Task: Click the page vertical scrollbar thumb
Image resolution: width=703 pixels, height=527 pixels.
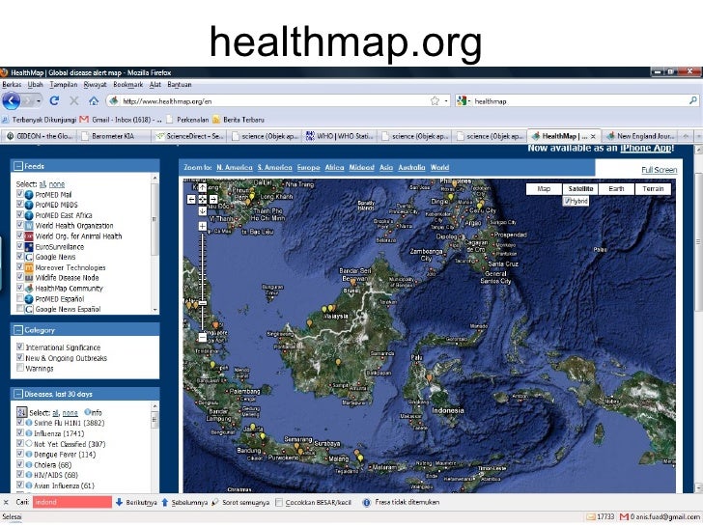Action: coord(698,240)
